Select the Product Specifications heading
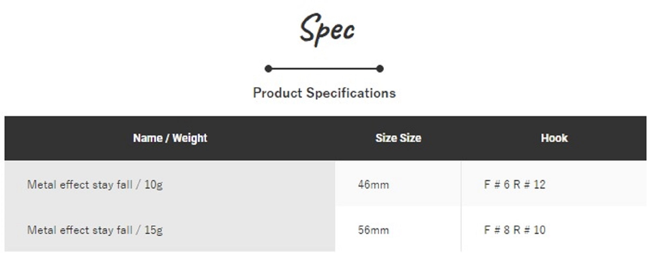The width and height of the screenshot is (652, 259). point(324,93)
